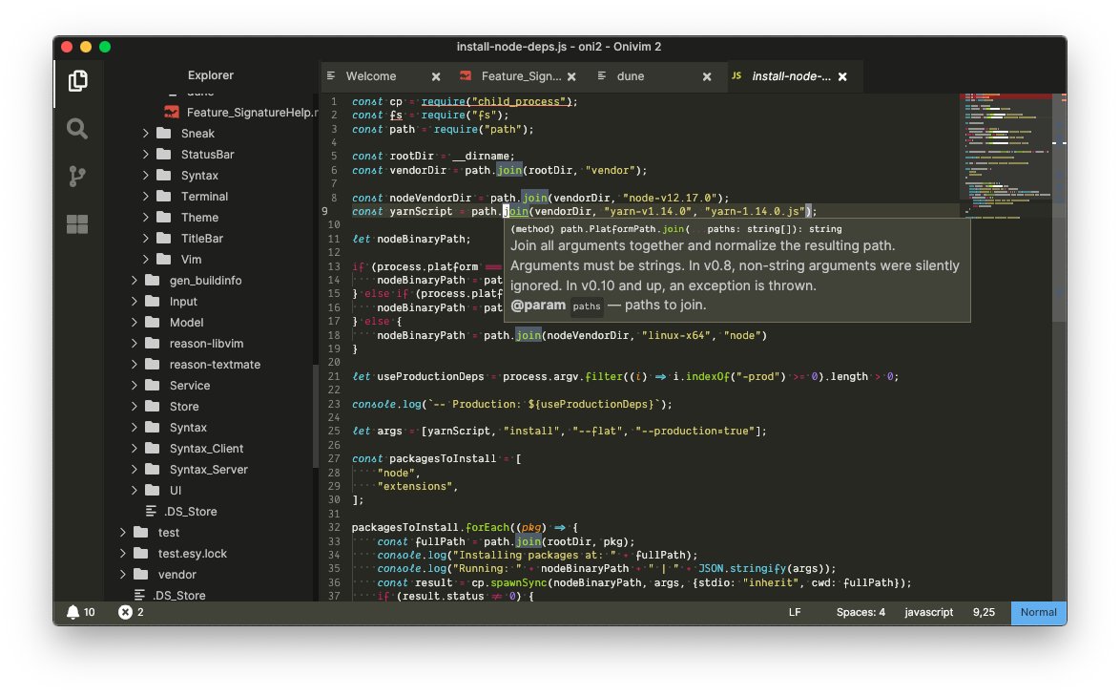The height and width of the screenshot is (696, 1120).
Task: Click the vendor folder icon
Action: click(x=140, y=575)
